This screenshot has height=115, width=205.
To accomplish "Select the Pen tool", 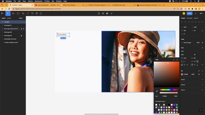I will (23, 13).
